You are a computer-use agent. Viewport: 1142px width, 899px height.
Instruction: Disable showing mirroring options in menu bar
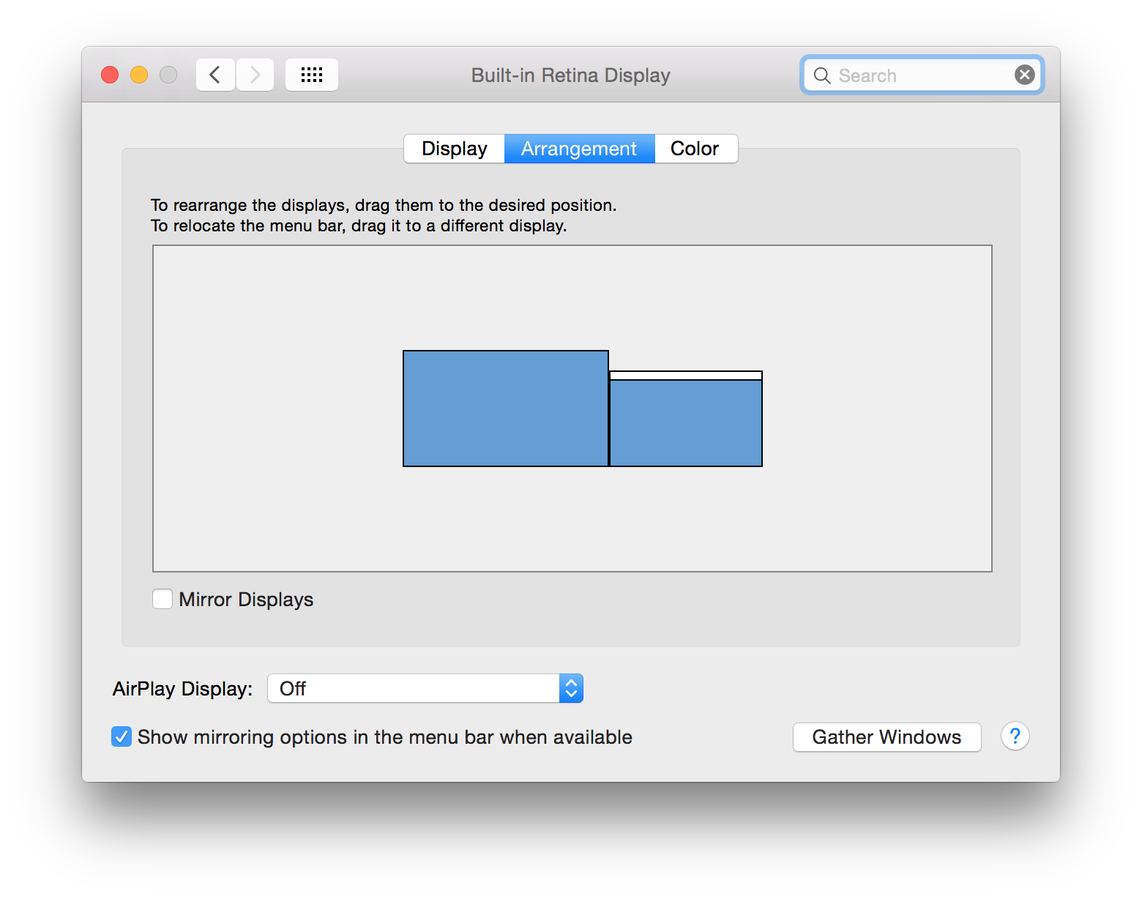click(x=122, y=736)
